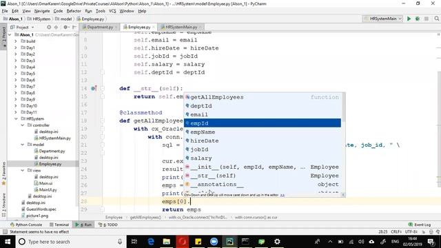Open Microsoft Edge from the taskbar

coord(151,242)
